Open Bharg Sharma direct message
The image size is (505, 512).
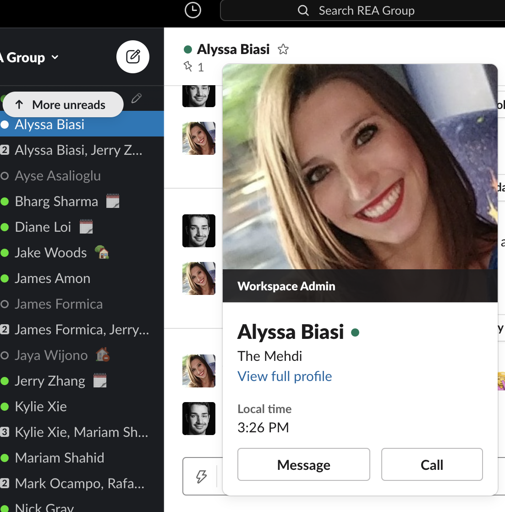click(82, 201)
